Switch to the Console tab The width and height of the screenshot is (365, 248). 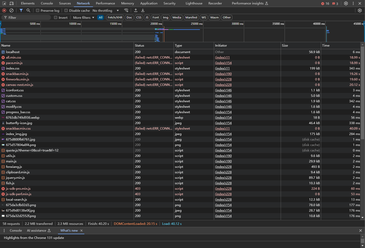point(47,3)
